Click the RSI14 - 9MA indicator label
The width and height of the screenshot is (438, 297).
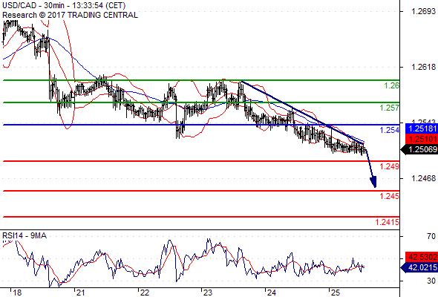tap(24, 236)
